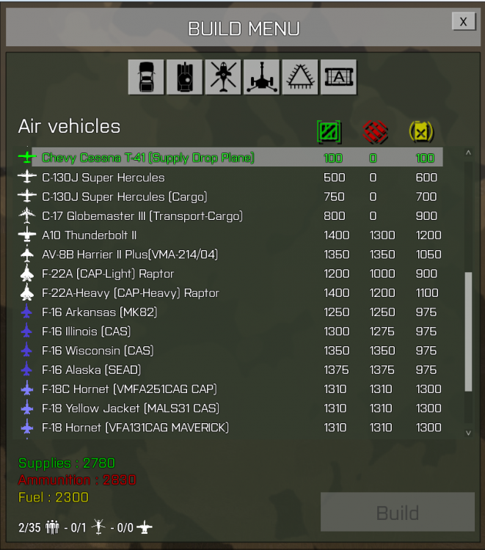The image size is (485, 550).
Task: Click the list scrollbar down arrow
Action: pyautogui.click(x=468, y=433)
